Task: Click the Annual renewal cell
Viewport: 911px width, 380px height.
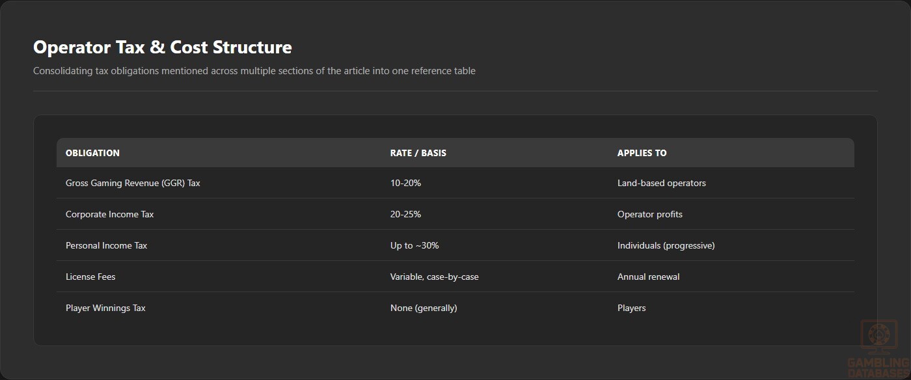Action: tap(649, 277)
